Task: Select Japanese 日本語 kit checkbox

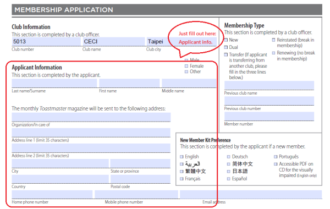Action: pos(229,172)
